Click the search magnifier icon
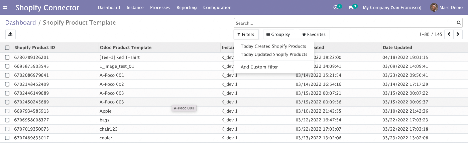The image size is (468, 143). (x=459, y=23)
